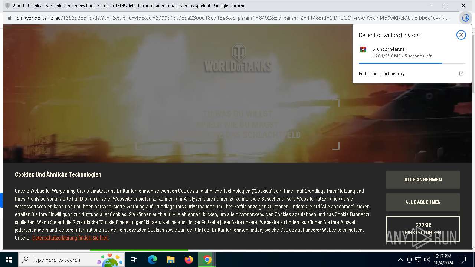Click the taskbar search box
475x267 pixels.
(x=71, y=260)
